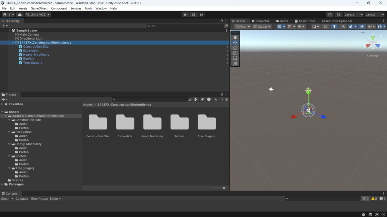Click search by label tag icon
Screen dimensions: 387x217
pos(202,99)
